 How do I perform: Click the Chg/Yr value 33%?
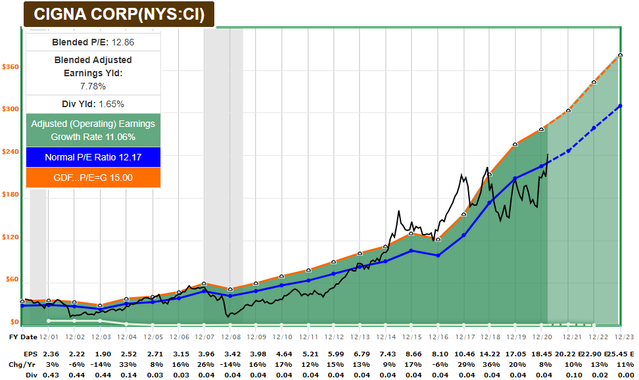[129, 364]
